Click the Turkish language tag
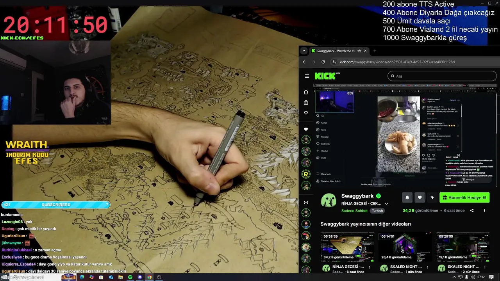 click(x=377, y=211)
